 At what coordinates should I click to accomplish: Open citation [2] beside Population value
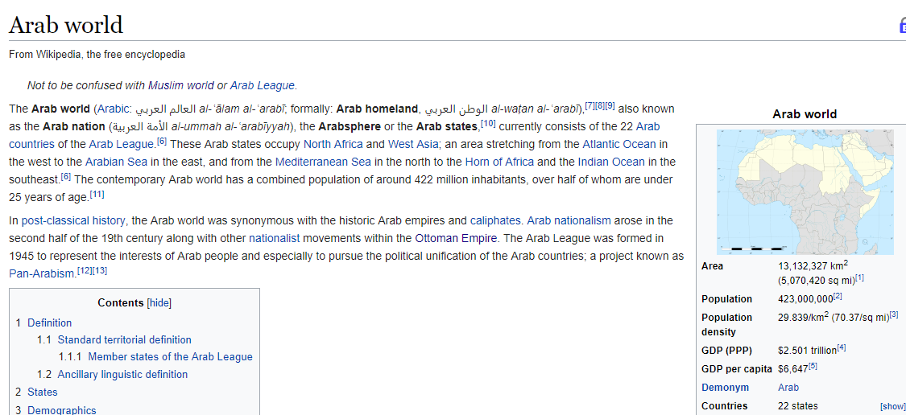coord(838,296)
